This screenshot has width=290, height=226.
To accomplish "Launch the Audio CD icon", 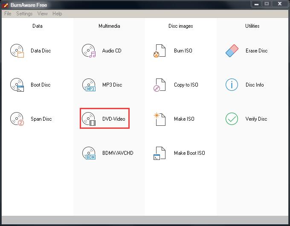I will pos(89,51).
